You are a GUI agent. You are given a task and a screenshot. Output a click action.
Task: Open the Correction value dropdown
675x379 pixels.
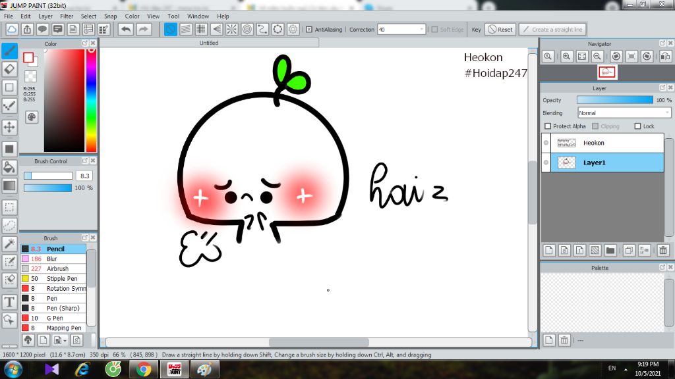point(421,29)
